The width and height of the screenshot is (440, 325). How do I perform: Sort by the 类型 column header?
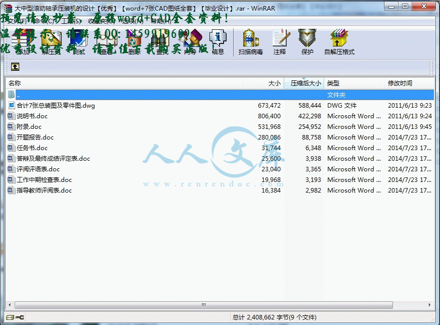[355, 83]
